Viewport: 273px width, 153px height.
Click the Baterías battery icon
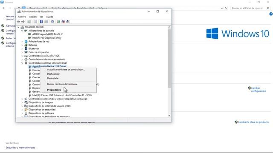point(26,45)
